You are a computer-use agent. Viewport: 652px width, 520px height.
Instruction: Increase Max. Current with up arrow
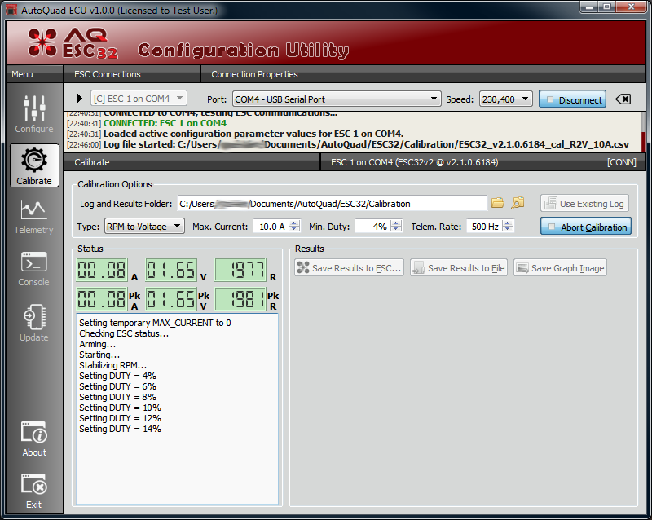(294, 223)
